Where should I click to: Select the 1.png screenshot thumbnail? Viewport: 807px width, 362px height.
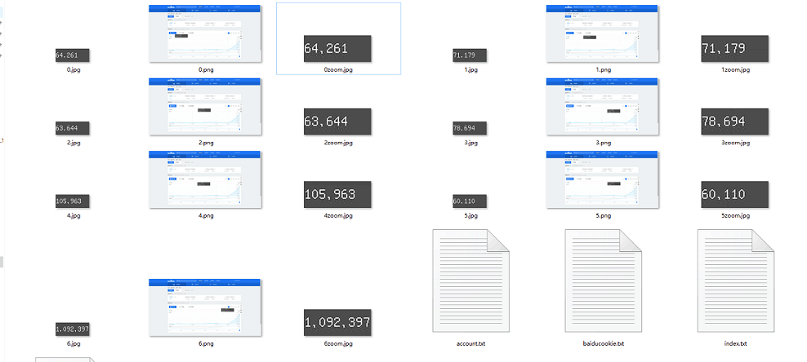(x=603, y=34)
